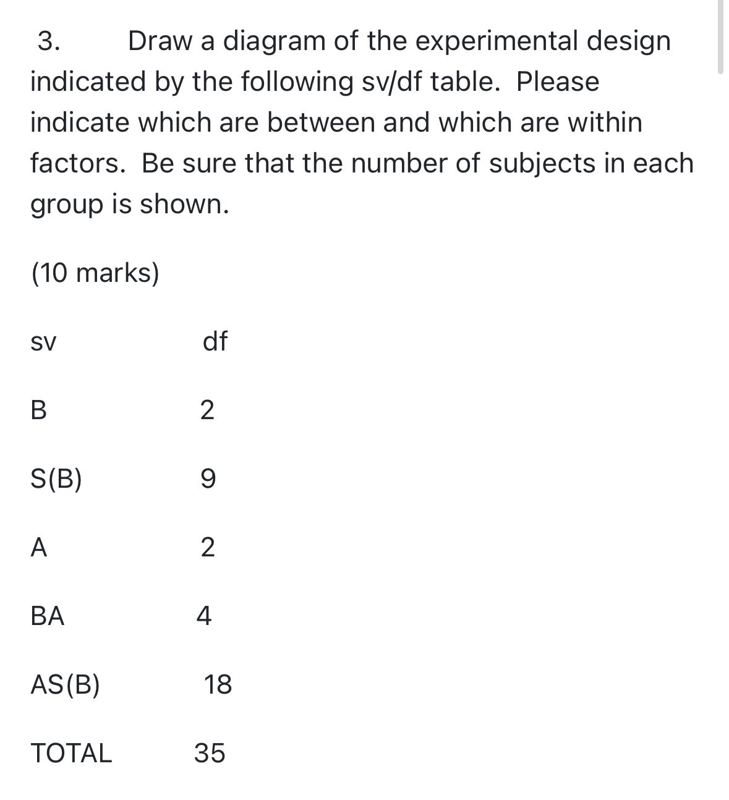
Task: Select the 'A' source row label
Action: (x=39, y=547)
